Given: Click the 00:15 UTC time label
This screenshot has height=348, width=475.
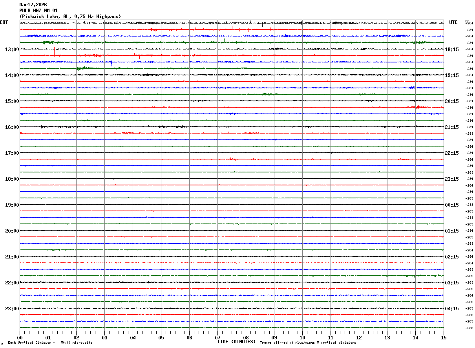Looking at the screenshot, I should point(452,205).
